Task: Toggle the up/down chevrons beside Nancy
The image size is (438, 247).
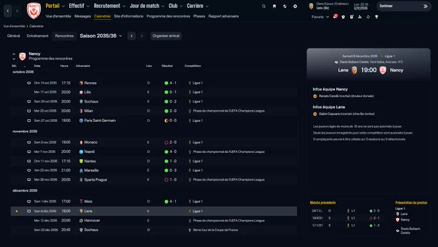Action: (x=14, y=56)
